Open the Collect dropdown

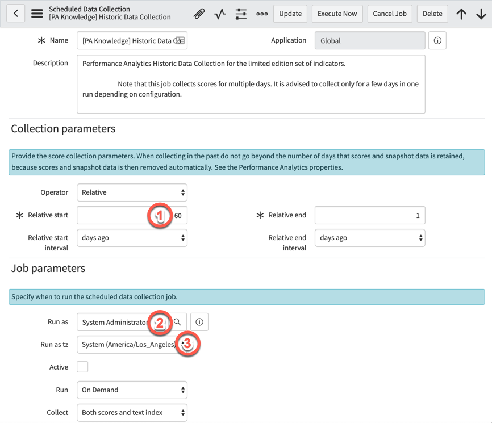(x=132, y=412)
